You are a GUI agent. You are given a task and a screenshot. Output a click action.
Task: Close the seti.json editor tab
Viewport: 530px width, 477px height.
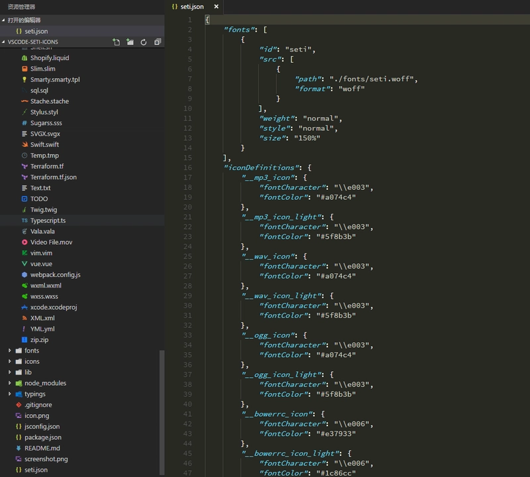[x=217, y=7]
